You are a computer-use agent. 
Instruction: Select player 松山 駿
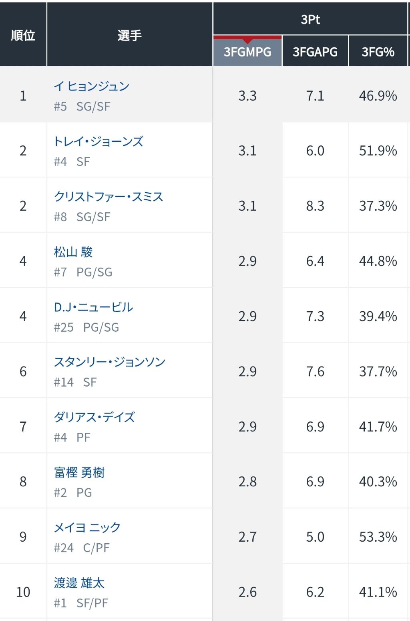point(73,252)
